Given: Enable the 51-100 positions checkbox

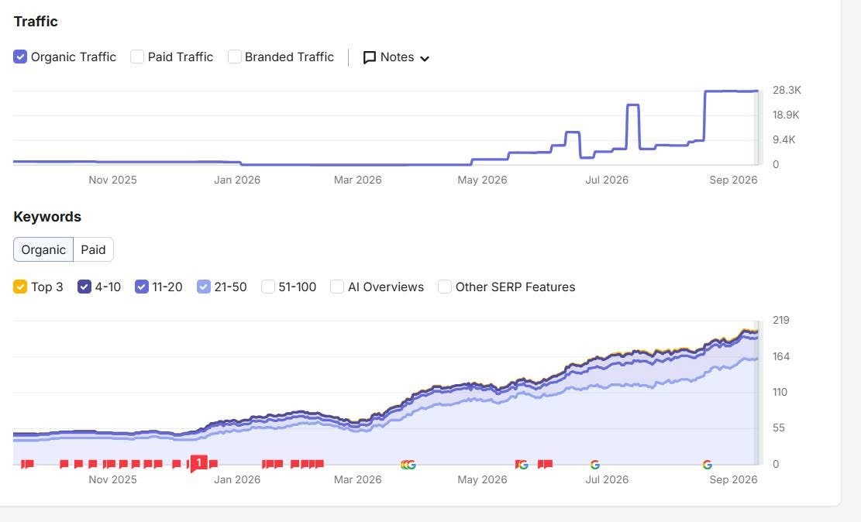Looking at the screenshot, I should [x=268, y=287].
